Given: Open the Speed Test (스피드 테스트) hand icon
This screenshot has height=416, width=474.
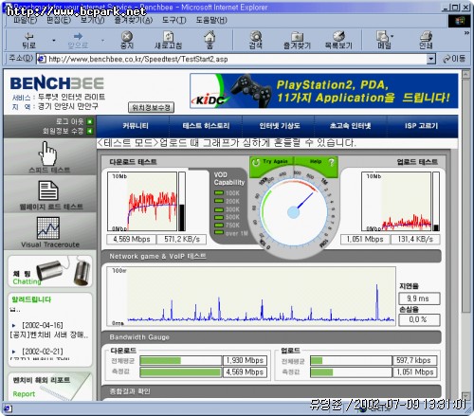Looking at the screenshot, I should [x=47, y=154].
